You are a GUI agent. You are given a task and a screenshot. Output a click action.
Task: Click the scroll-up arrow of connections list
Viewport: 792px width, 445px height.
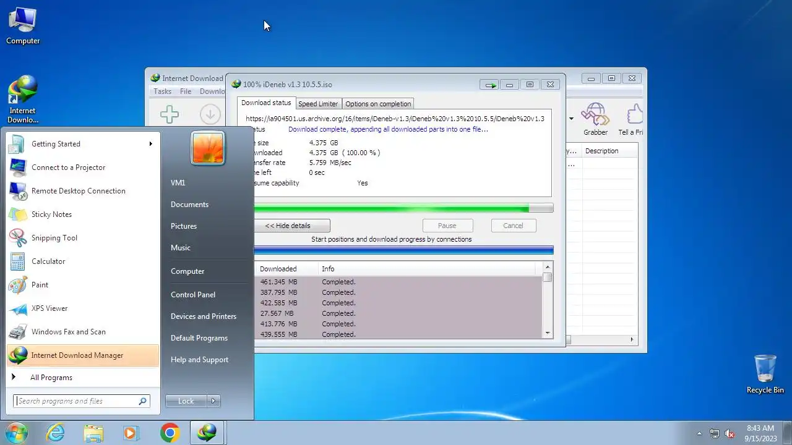(x=548, y=267)
